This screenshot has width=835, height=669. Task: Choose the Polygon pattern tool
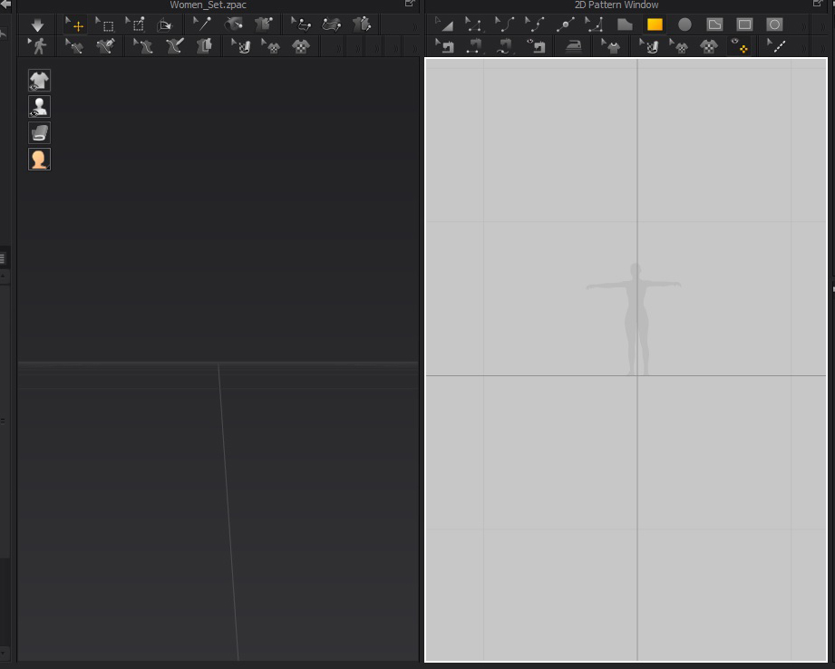coord(625,24)
